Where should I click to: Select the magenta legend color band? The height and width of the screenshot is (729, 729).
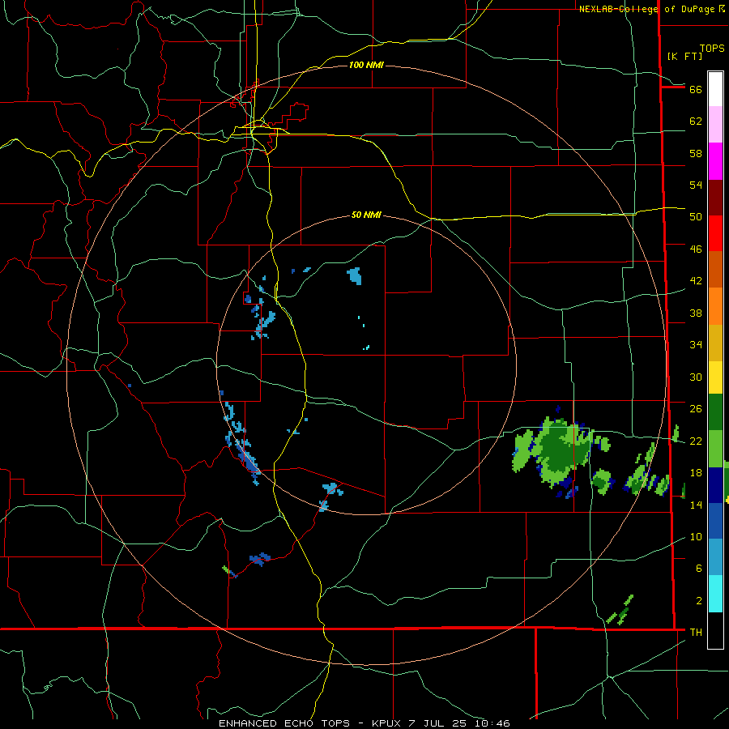click(715, 161)
